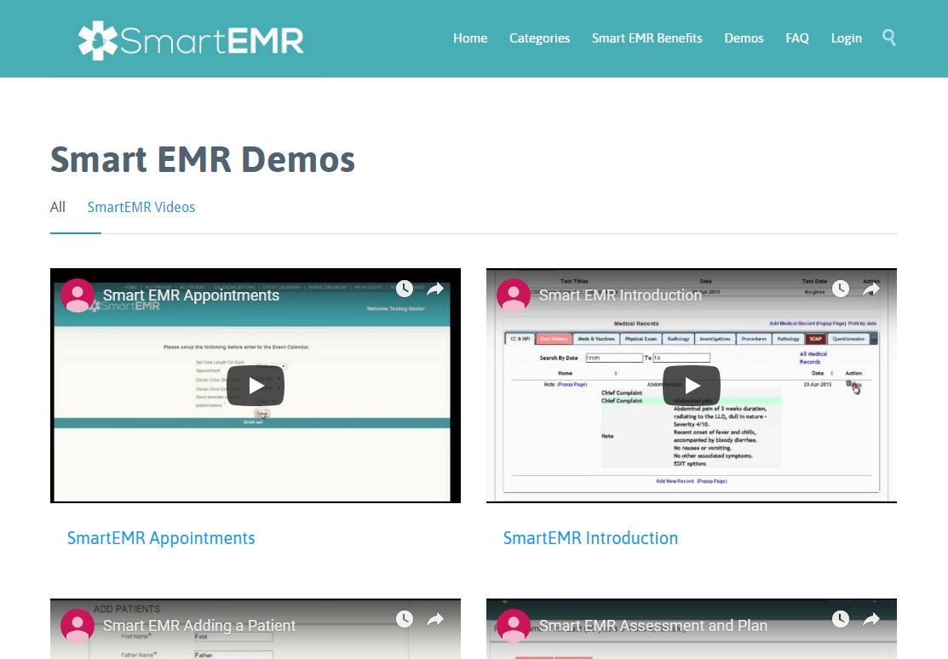Click Watch Later clock on Assessment and Plan video
Viewport: 948px width, 659px height.
(841, 619)
